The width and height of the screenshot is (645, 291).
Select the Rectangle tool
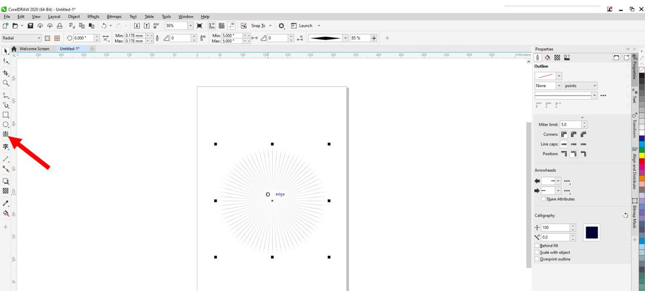tap(6, 115)
